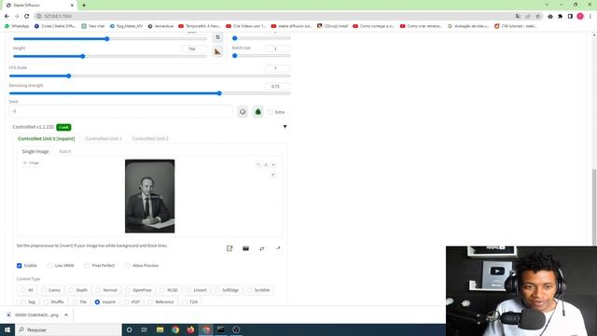Clear ControlNet image with X icon
Image resolution: width=597 pixels, height=336 pixels.
tap(273, 164)
